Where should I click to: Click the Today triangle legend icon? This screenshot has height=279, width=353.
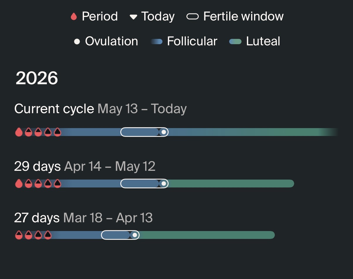pos(133,17)
